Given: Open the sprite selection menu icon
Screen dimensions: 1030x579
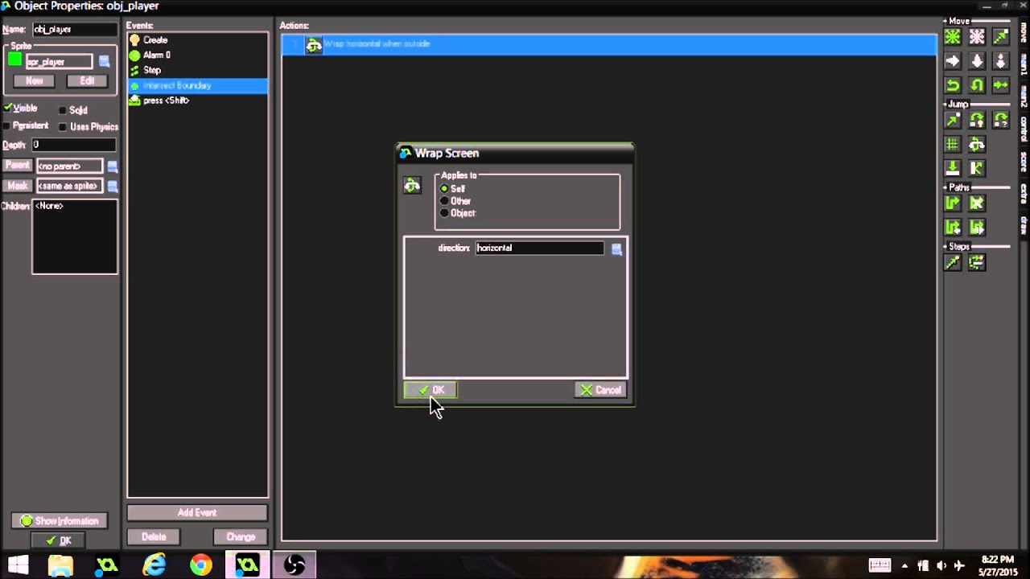Looking at the screenshot, I should 104,62.
